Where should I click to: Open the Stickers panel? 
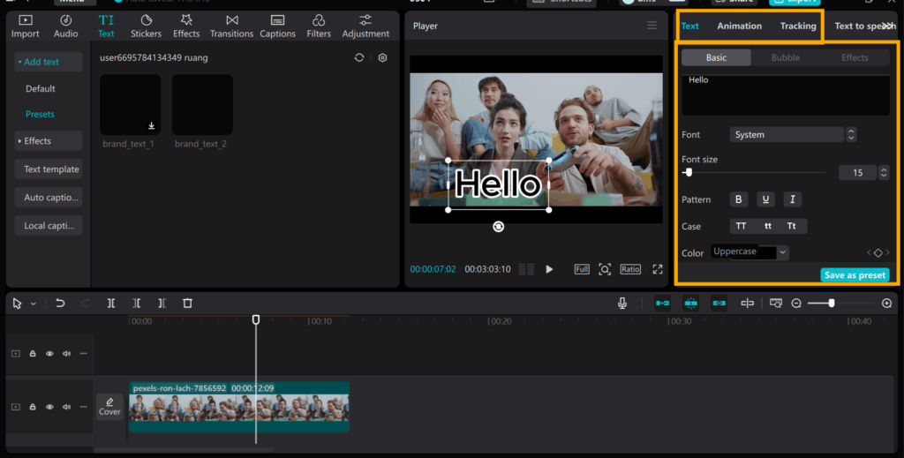(146, 26)
